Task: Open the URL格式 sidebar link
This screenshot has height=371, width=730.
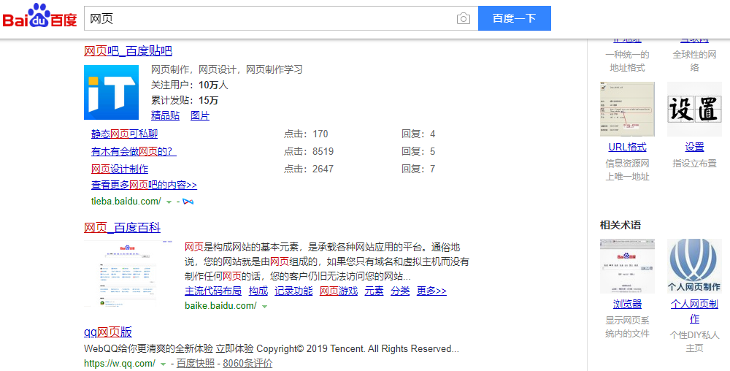Action: [x=627, y=147]
